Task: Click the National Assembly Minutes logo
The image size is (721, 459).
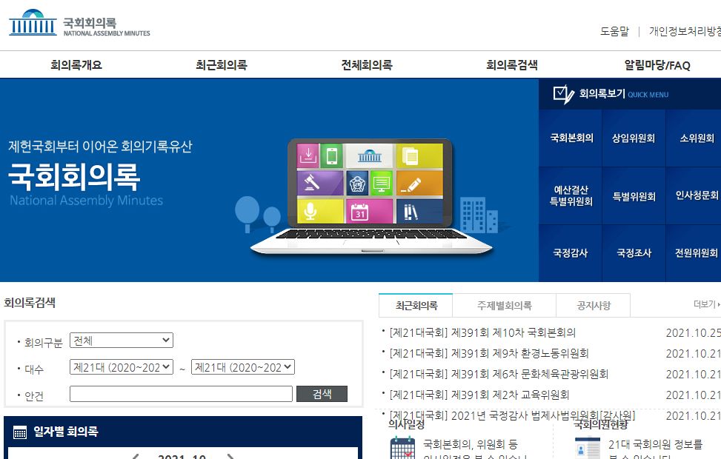Action: 79,23
